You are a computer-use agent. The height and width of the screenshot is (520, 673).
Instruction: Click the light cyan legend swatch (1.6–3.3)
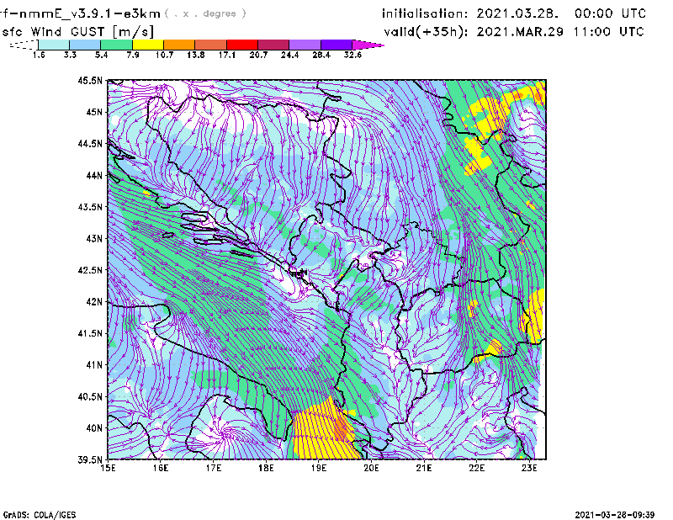pos(54,45)
